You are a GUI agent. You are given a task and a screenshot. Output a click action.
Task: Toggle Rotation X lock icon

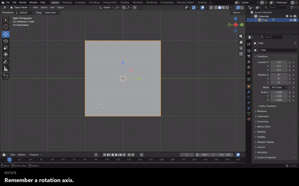coord(290,75)
